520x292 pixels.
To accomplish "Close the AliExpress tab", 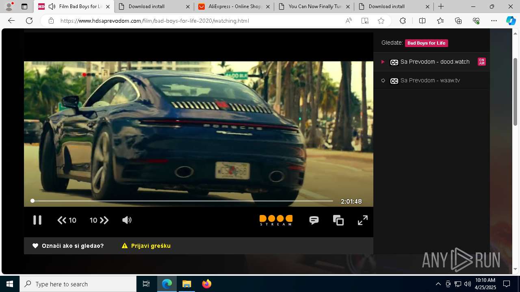I will (267, 6).
